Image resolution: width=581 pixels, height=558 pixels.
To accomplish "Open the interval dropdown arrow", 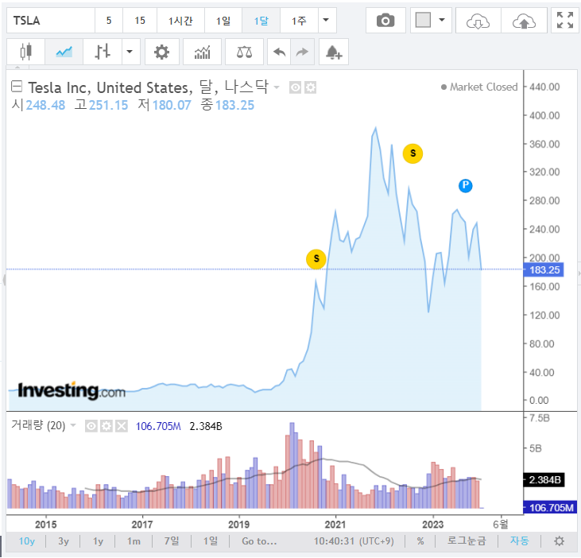I will coord(327,21).
